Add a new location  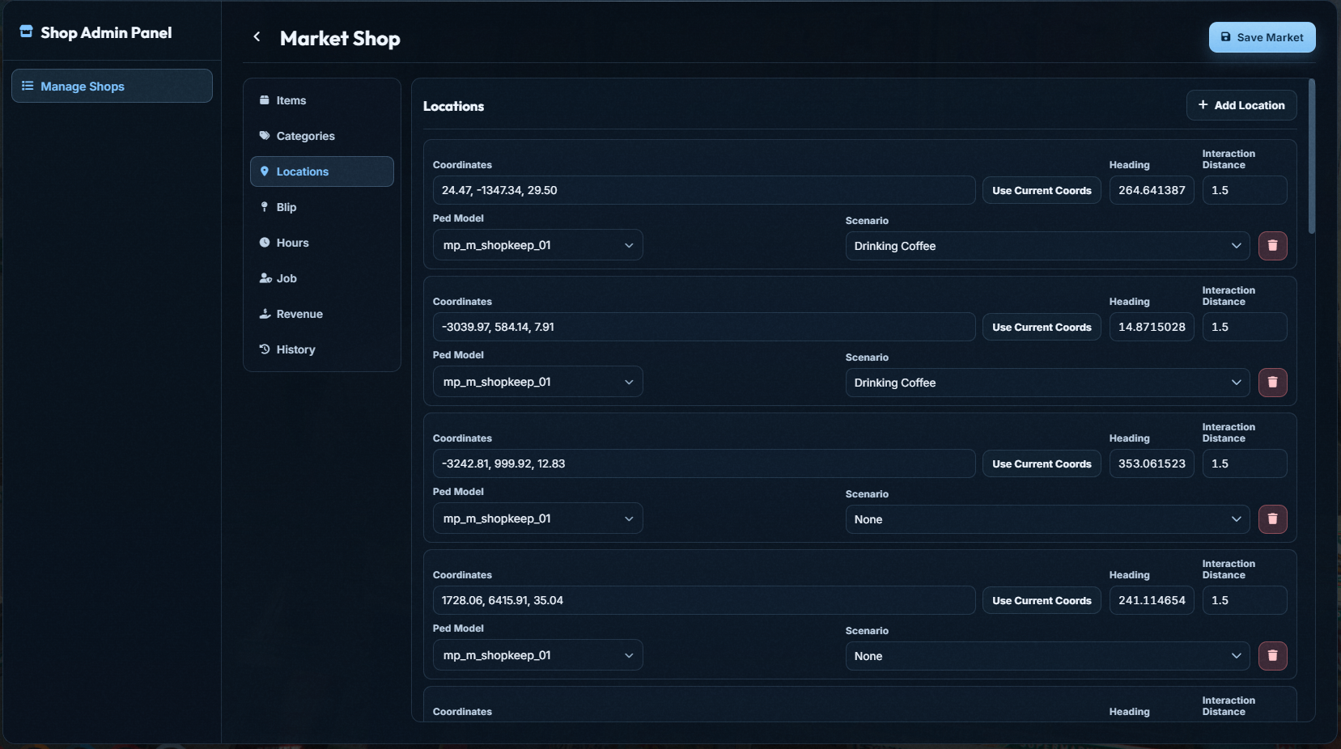(x=1241, y=105)
